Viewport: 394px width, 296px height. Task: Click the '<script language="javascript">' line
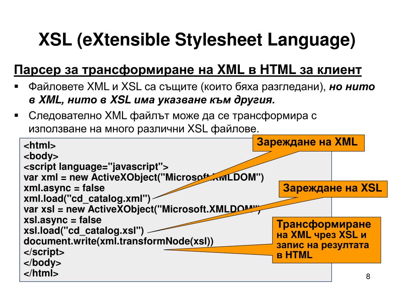[x=96, y=167]
